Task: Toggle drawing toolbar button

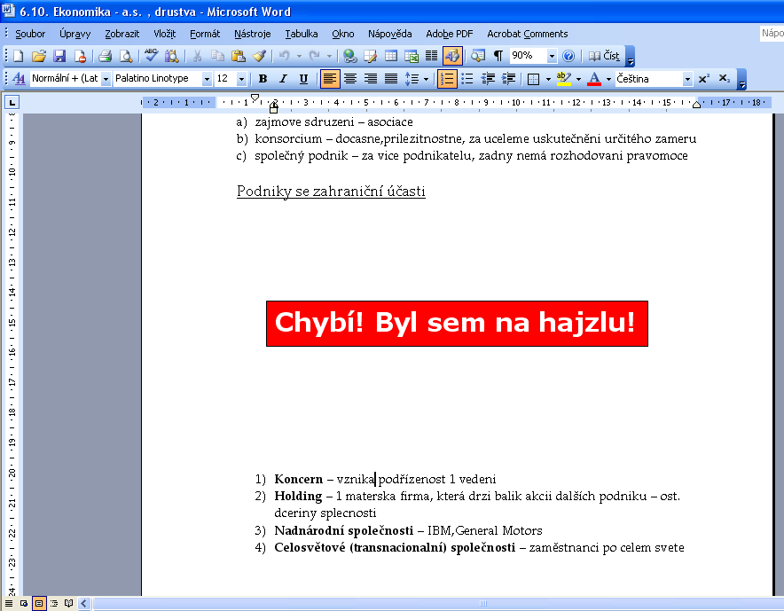Action: [452, 56]
